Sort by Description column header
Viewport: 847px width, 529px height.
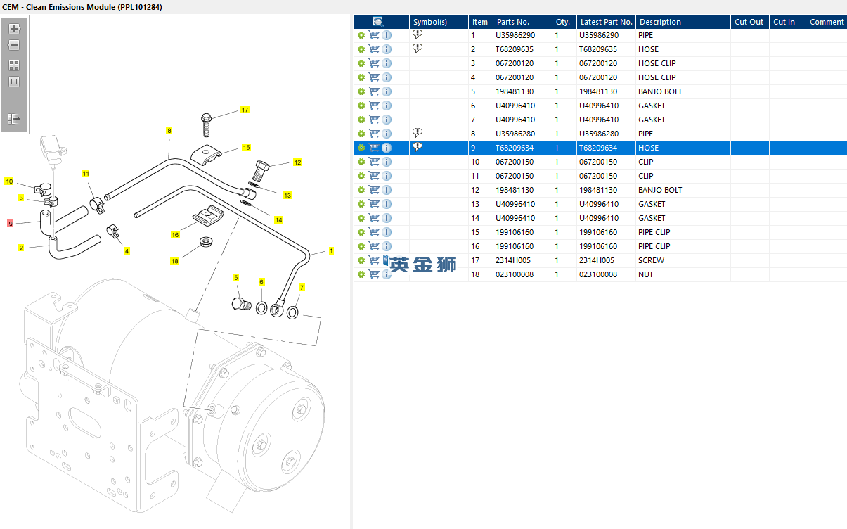tap(659, 22)
